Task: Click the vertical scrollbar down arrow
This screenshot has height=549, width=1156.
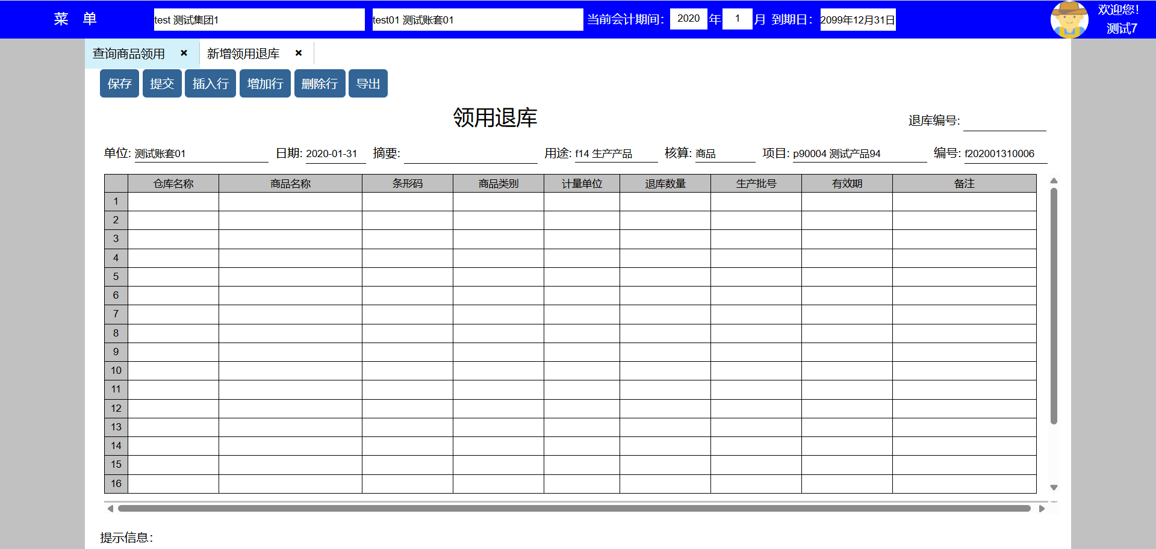Action: coord(1054,488)
